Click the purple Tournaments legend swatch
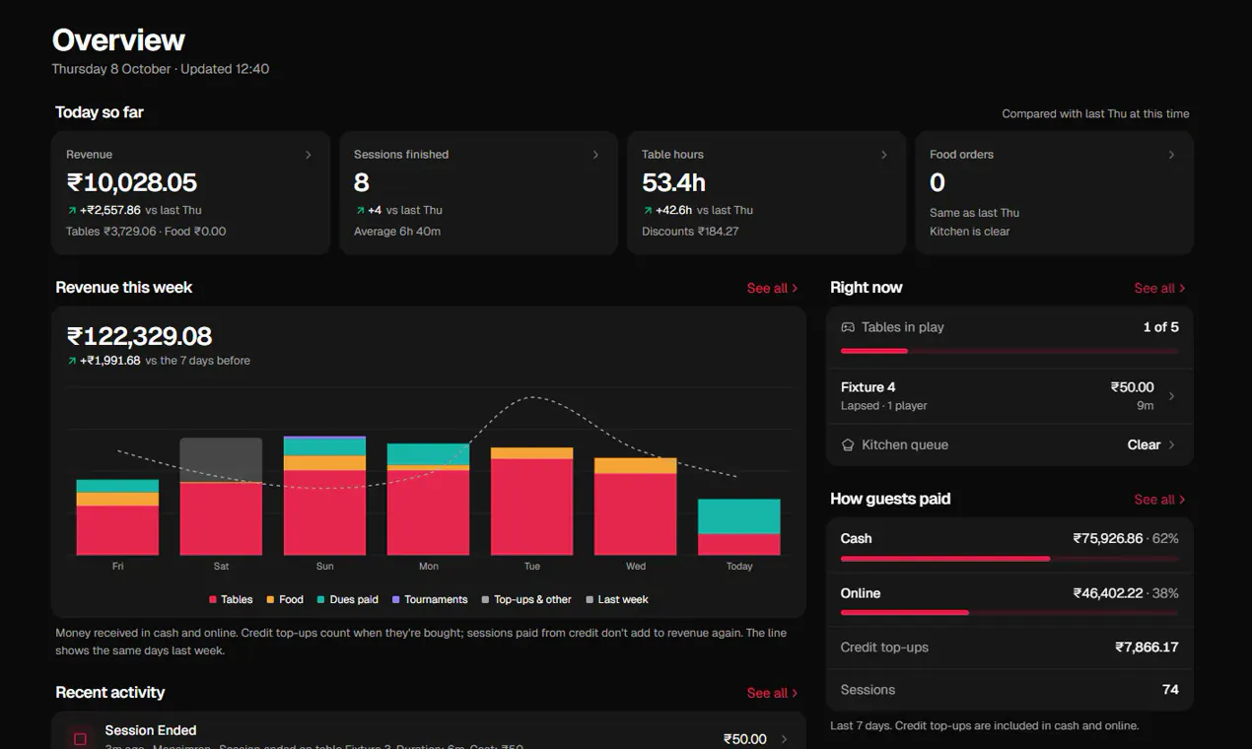 coord(396,599)
